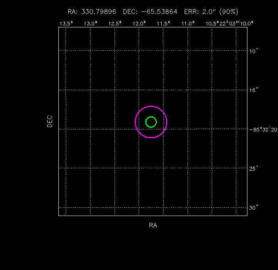278x270 pixels.
Task: Click the -65°32'20 declination tick label
Action: click(263, 129)
